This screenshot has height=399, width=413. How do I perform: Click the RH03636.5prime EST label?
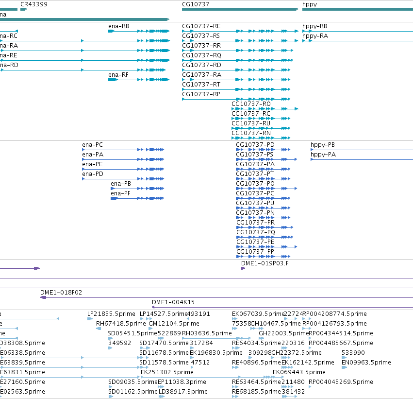(x=207, y=333)
